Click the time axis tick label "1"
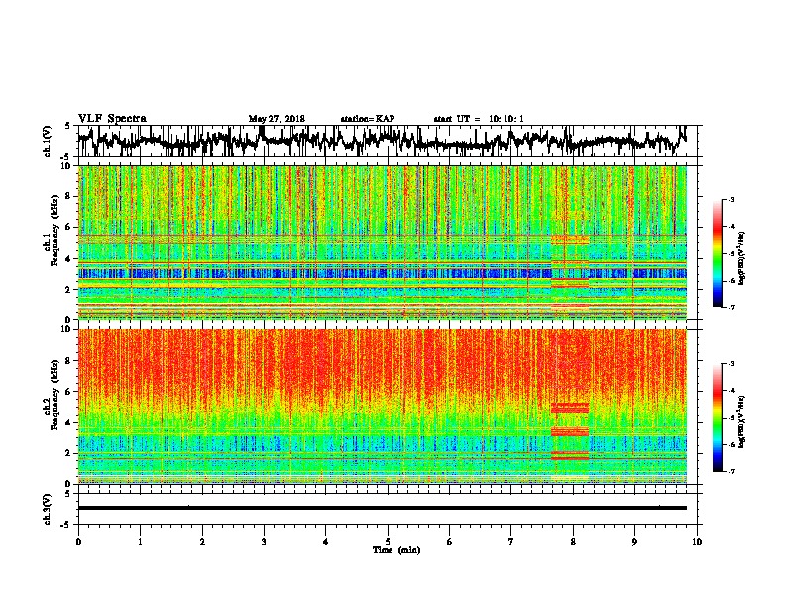 pos(140,542)
